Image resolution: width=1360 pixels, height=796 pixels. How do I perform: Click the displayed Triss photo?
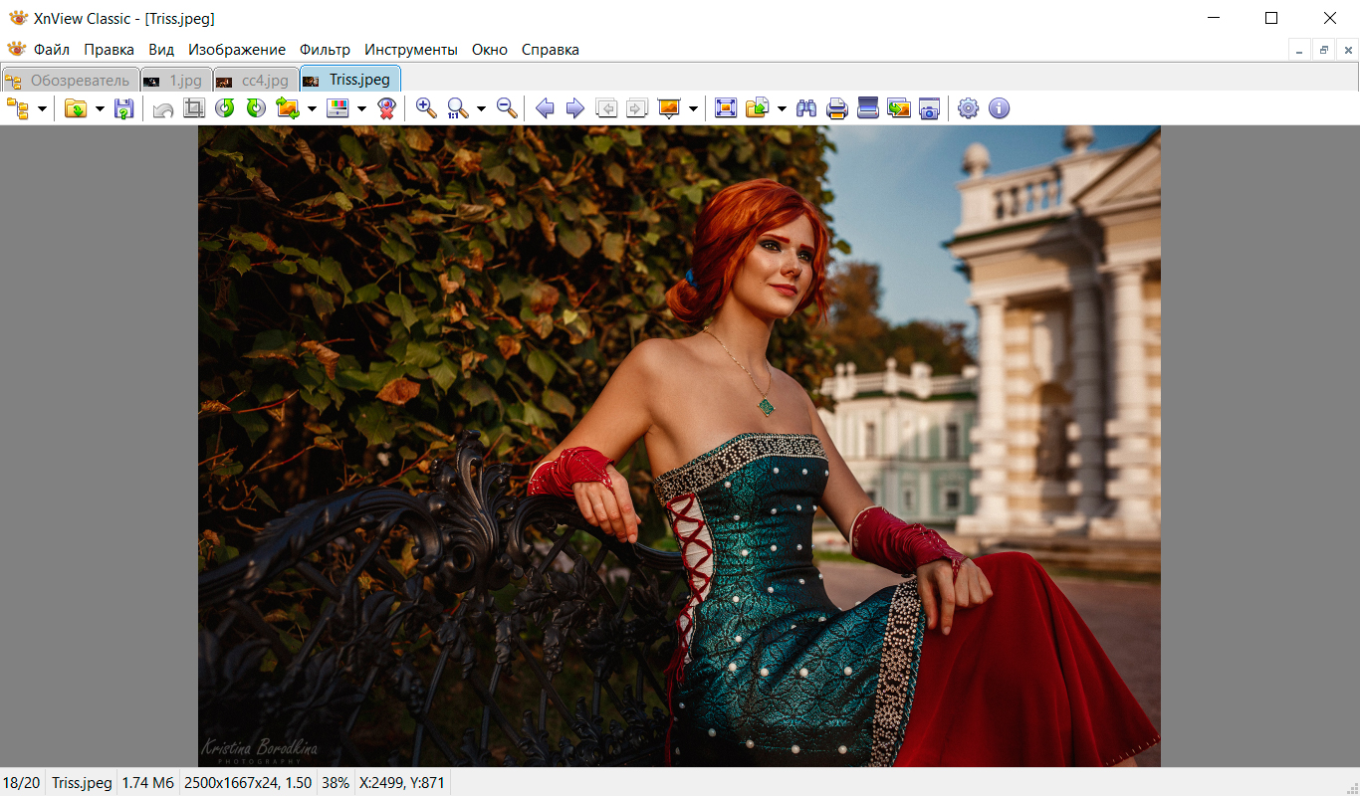point(679,446)
